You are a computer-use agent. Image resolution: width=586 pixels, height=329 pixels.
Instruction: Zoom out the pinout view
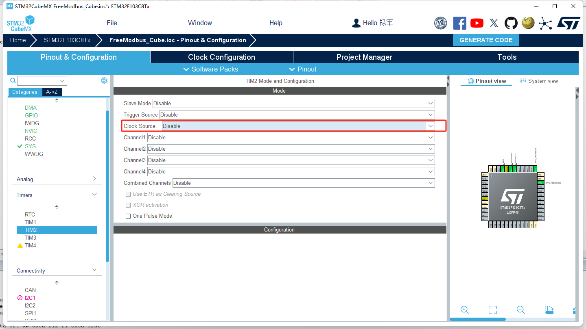(520, 310)
